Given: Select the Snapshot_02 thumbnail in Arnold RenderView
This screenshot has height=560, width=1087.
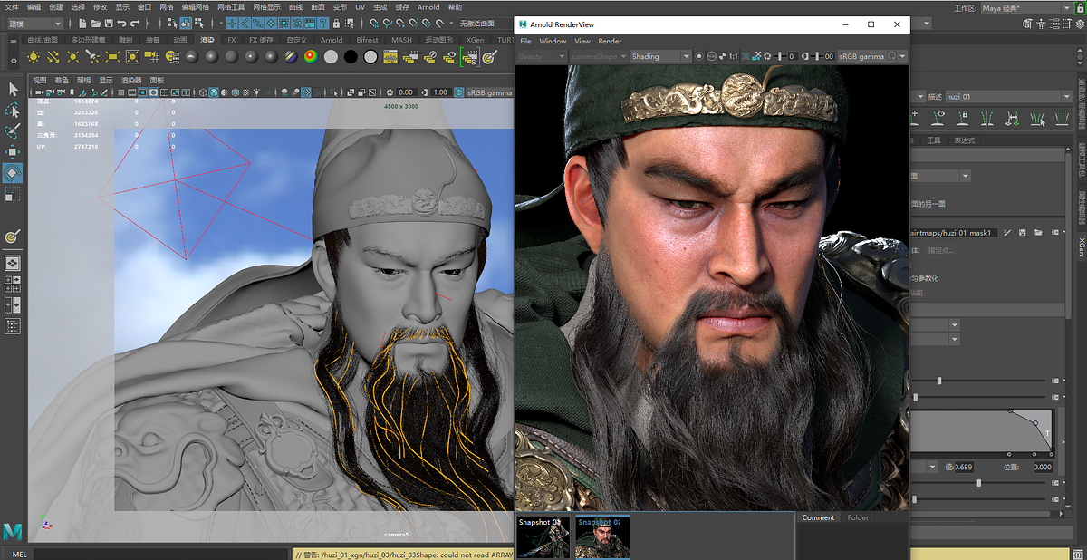Looking at the screenshot, I should click(x=602, y=536).
